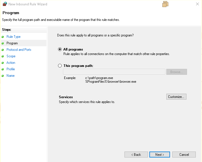The height and width of the screenshot is (162, 202).
Task: Click Next to continue the wizard
Action: coord(160,155)
